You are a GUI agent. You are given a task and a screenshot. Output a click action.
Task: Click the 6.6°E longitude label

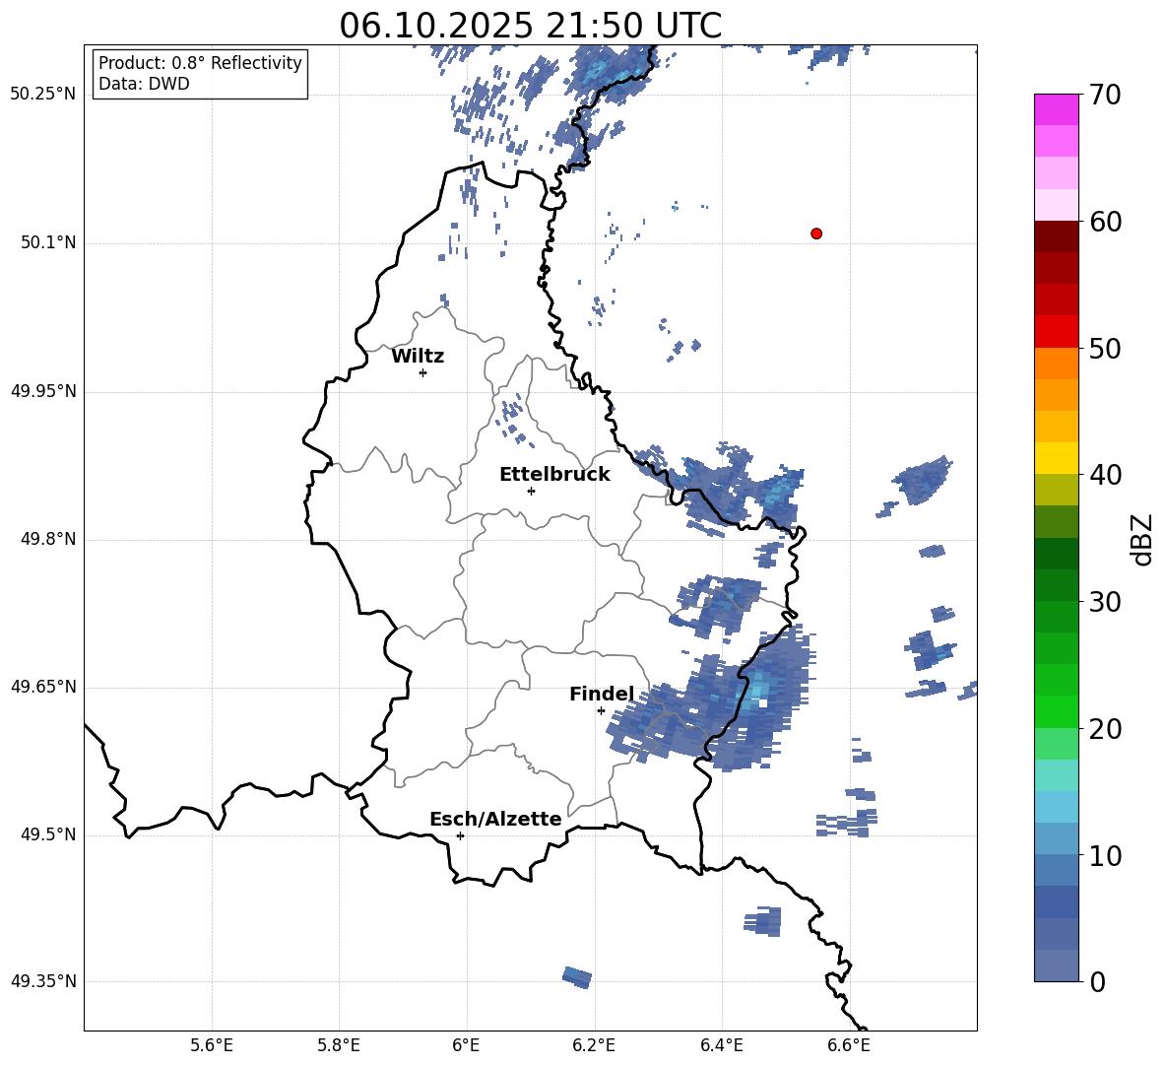pos(849,1045)
